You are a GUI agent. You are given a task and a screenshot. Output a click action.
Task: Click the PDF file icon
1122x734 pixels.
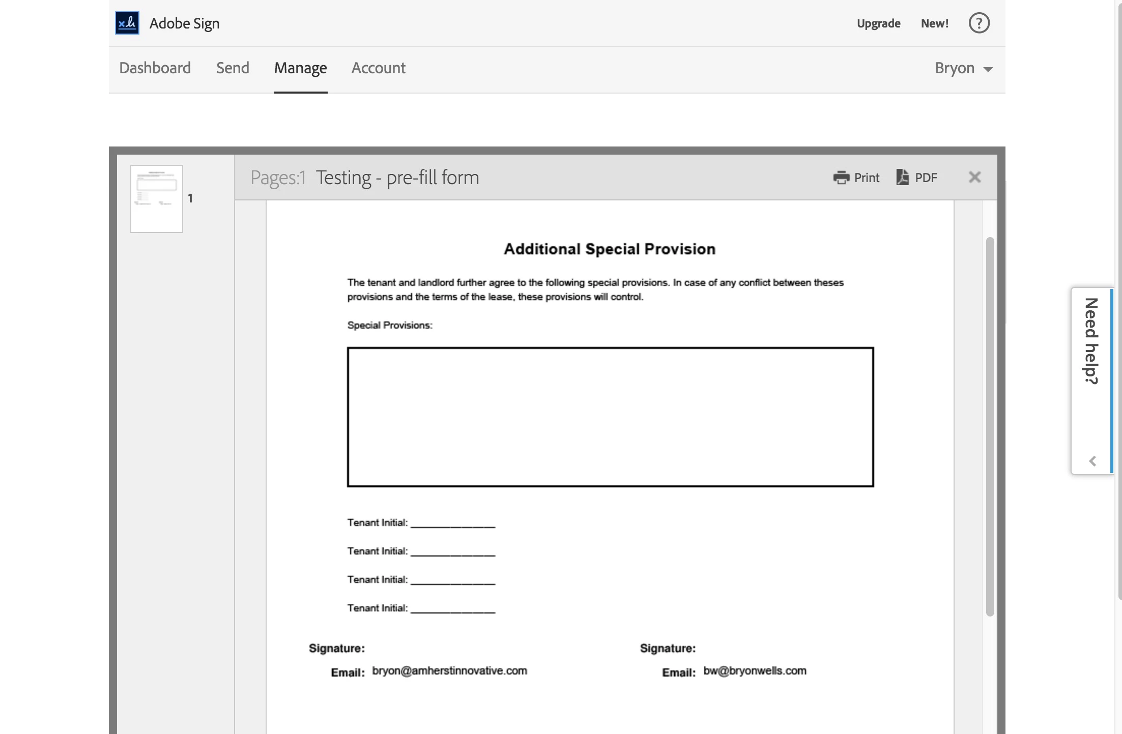(902, 177)
